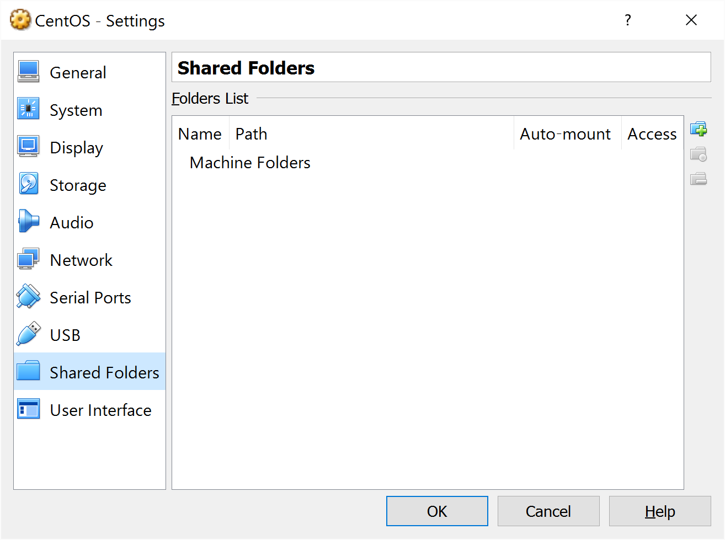Click the Auto-mount column header
The width and height of the screenshot is (725, 540).
click(566, 134)
